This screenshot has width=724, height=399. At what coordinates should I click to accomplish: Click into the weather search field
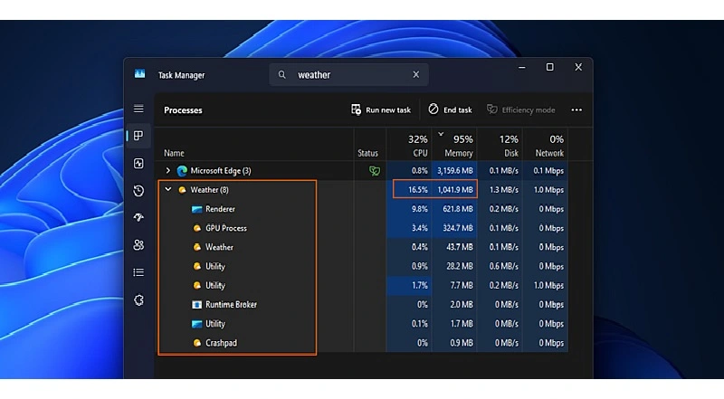tap(348, 74)
